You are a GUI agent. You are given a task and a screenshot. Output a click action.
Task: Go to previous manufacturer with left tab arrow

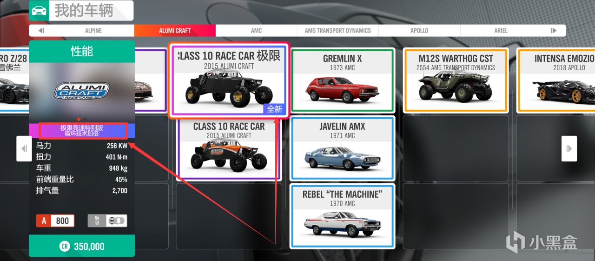[x=41, y=31]
